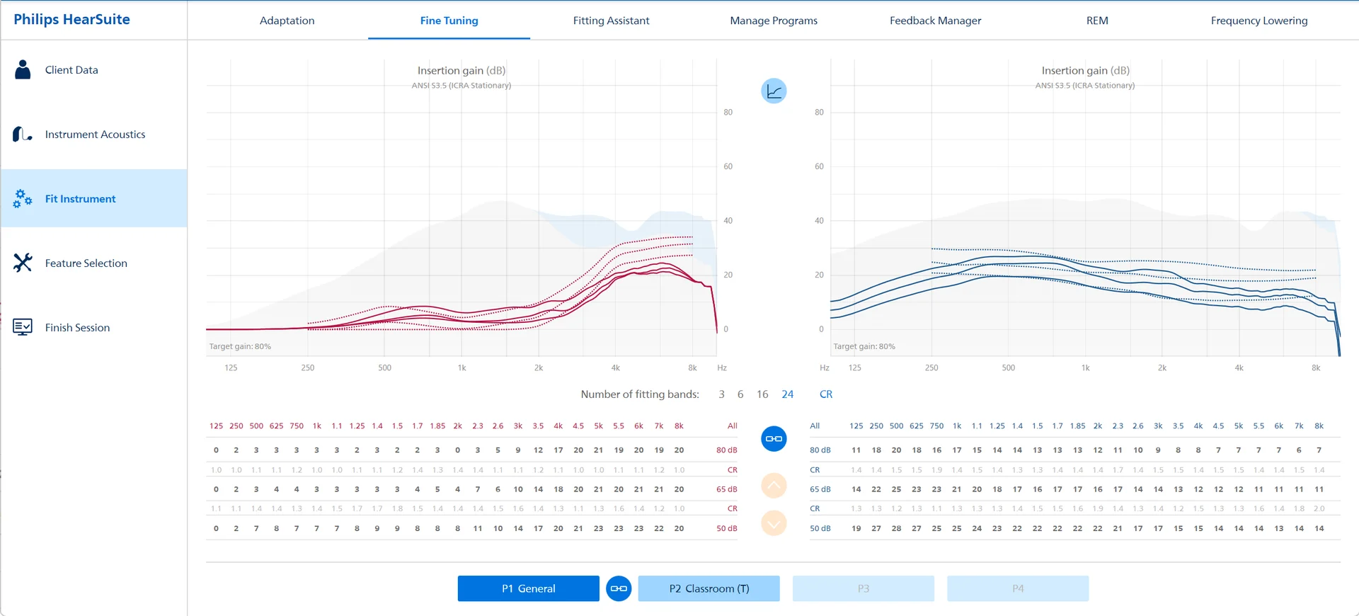The image size is (1359, 616).
Task: Switch to the Fitting Assistant tab
Action: 611,21
